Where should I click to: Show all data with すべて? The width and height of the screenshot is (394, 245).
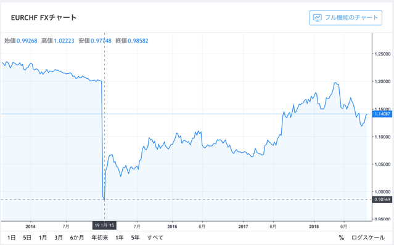tap(155, 238)
